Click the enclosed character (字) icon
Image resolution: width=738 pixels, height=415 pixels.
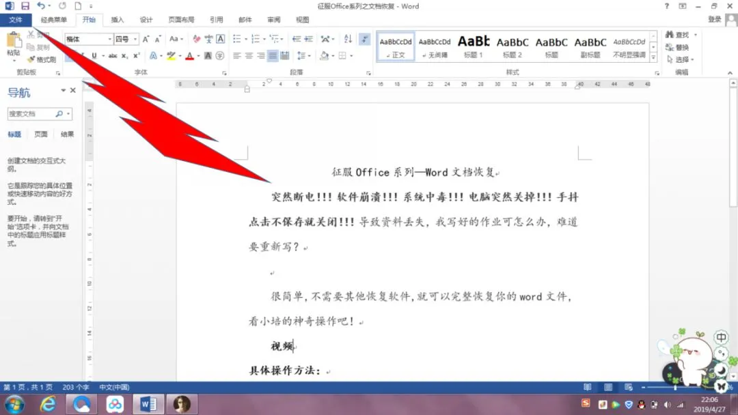(x=220, y=56)
